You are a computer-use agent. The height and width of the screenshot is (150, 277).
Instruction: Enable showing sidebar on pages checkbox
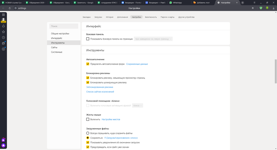[87, 39]
